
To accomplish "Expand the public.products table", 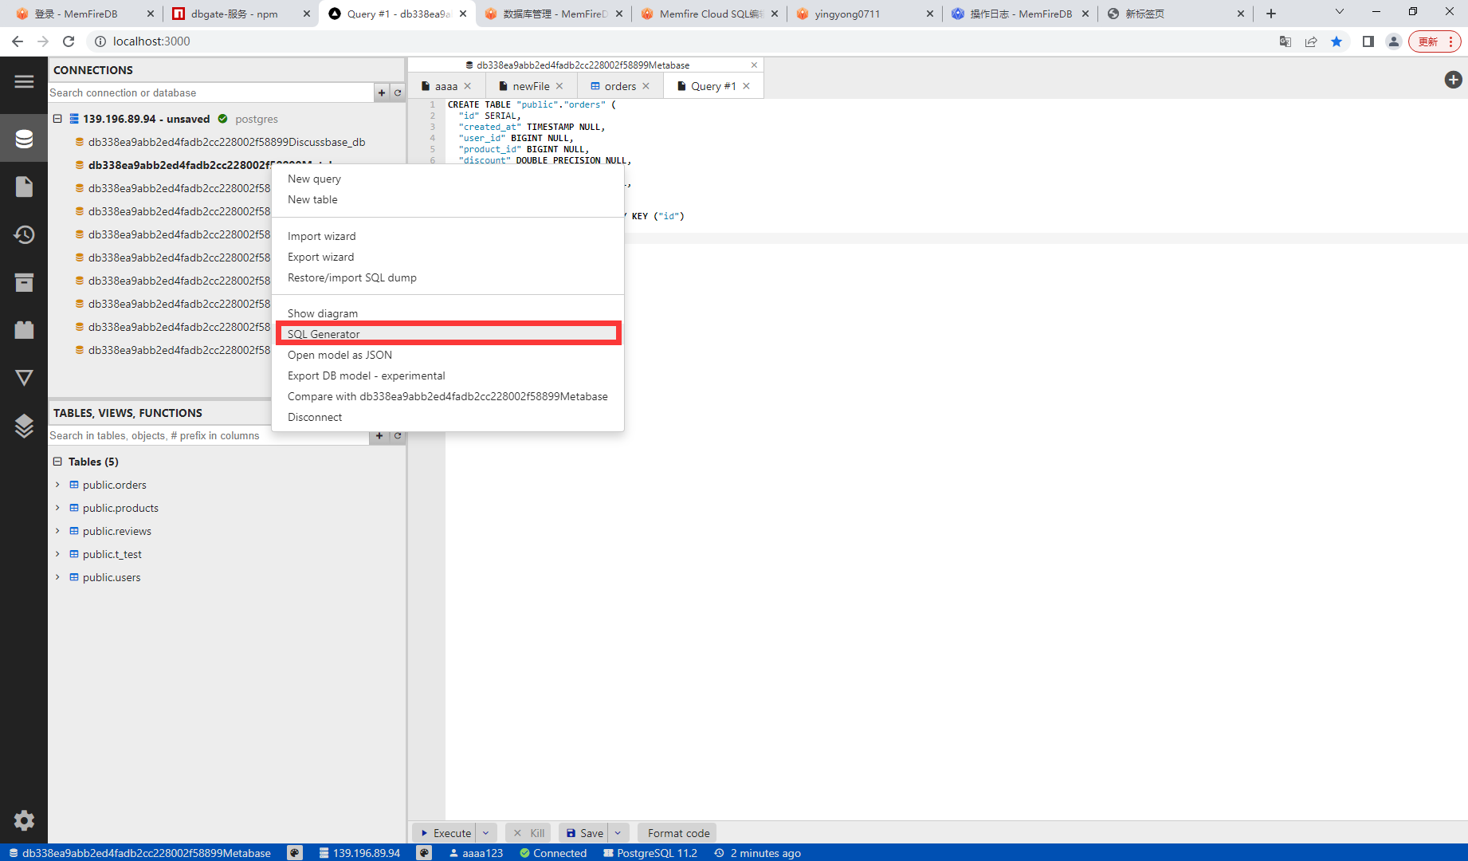I will (x=57, y=508).
